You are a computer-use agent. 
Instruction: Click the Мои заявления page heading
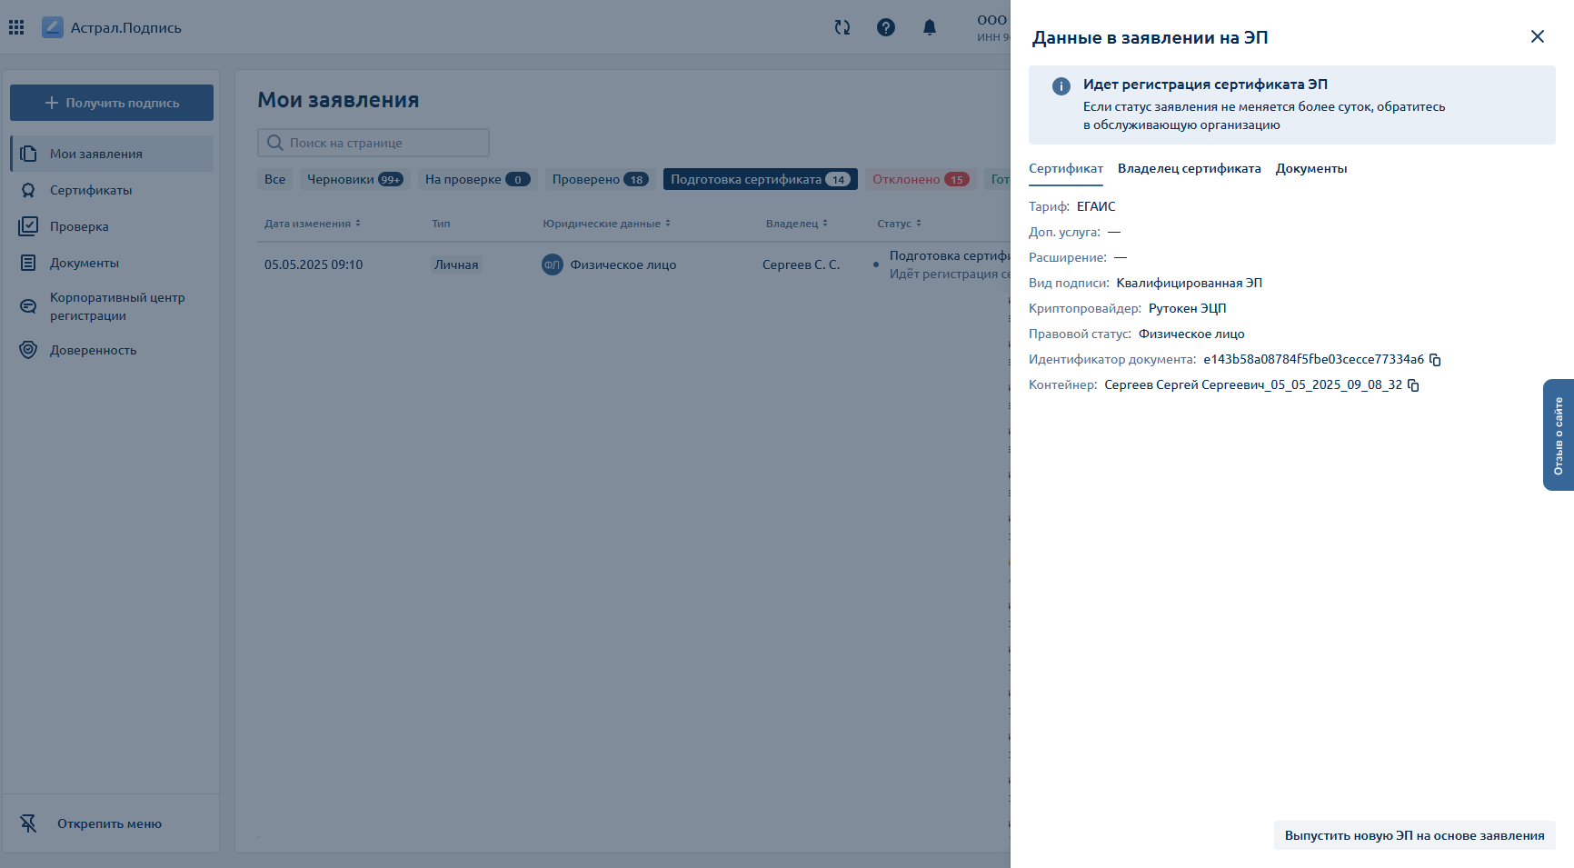(x=338, y=100)
